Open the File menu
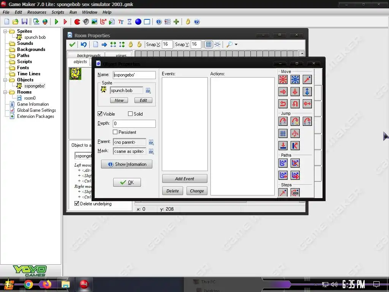The width and height of the screenshot is (389, 292). (x=6, y=12)
